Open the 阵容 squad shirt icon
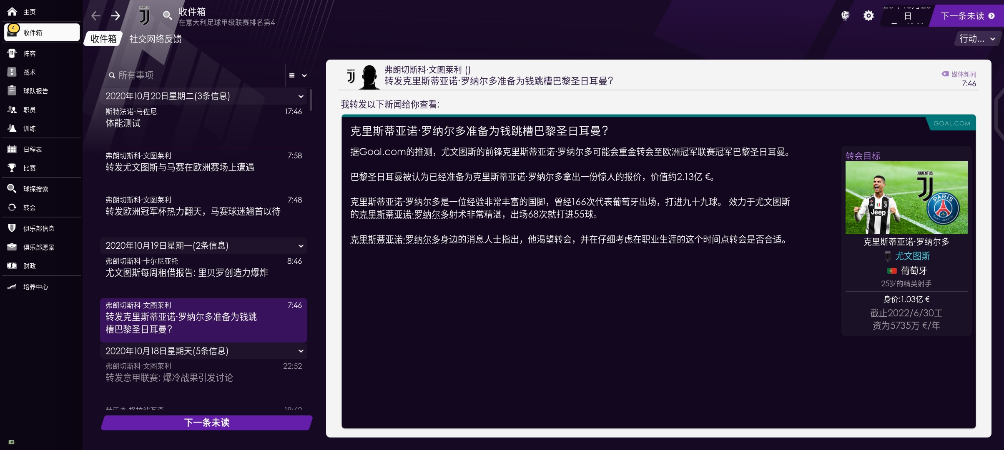 click(12, 53)
